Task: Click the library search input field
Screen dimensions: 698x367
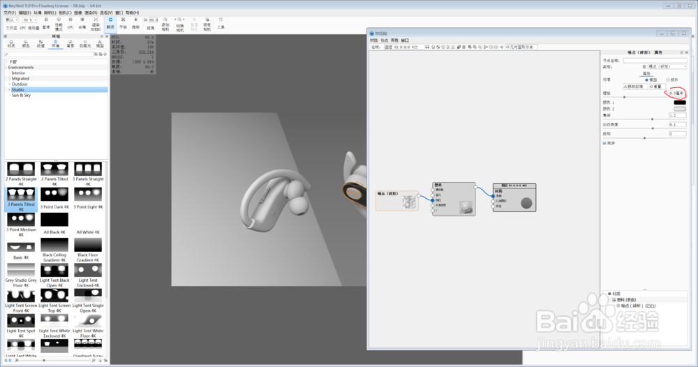Action: pos(49,54)
